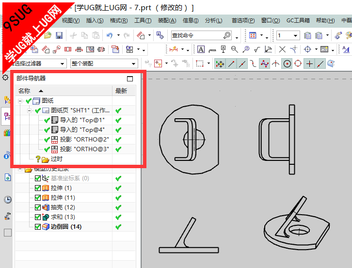352x268 pixels.
Task: Open the work layer '1' dropdown
Action: tap(295, 35)
